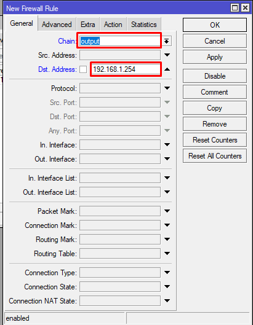
Task: Click the Connection Mark field
Action: [120, 225]
